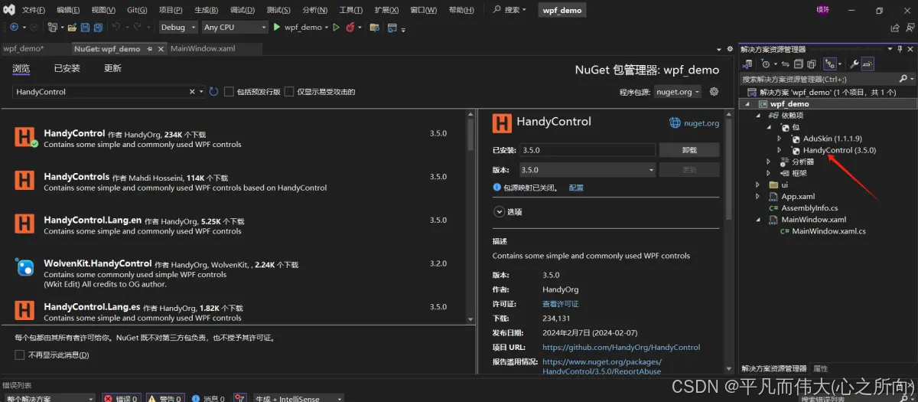The image size is (918, 402).
Task: Click the hot reload flame icon
Action: point(350,27)
